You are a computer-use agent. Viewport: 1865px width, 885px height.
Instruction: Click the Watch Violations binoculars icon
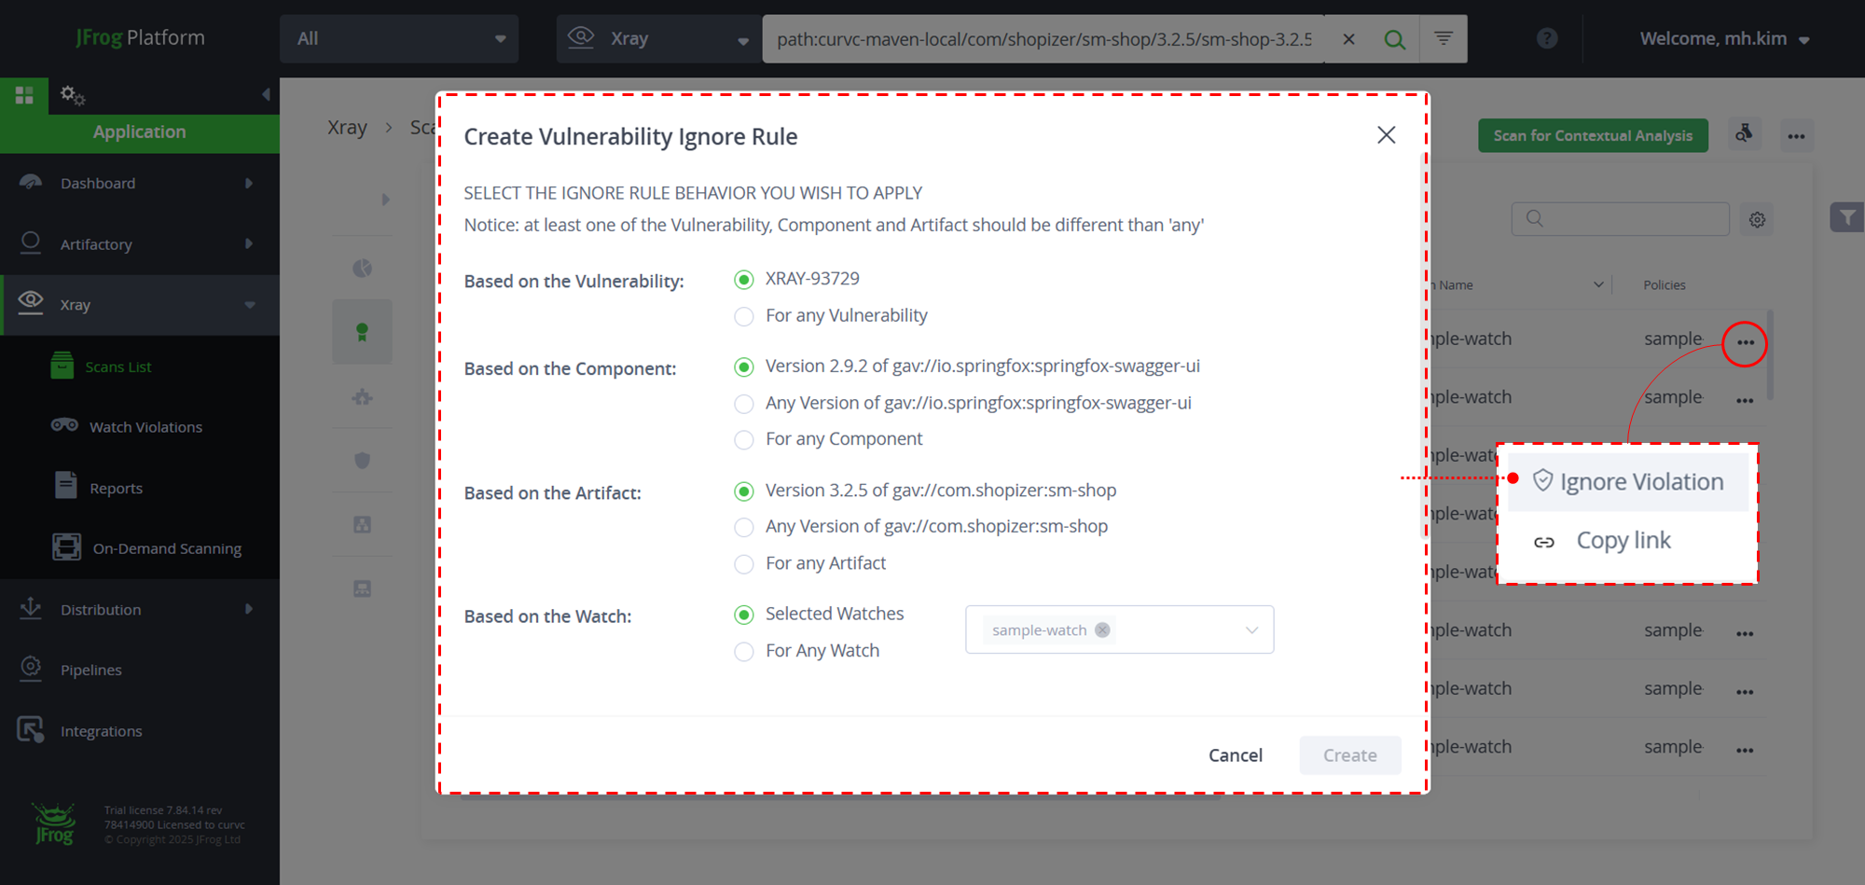(x=64, y=425)
